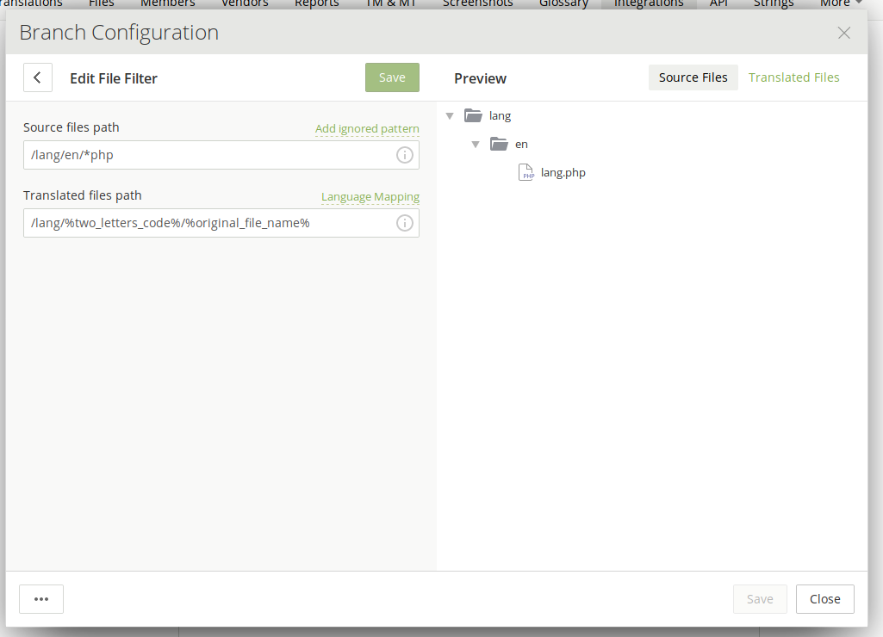Focus the Translated files path input field
Image resolution: width=883 pixels, height=637 pixels.
[x=221, y=223]
